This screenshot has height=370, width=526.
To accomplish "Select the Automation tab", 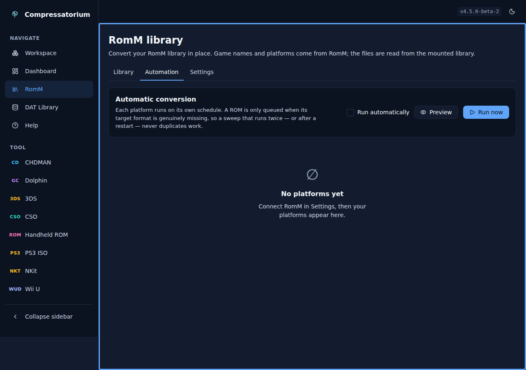I will pyautogui.click(x=162, y=72).
